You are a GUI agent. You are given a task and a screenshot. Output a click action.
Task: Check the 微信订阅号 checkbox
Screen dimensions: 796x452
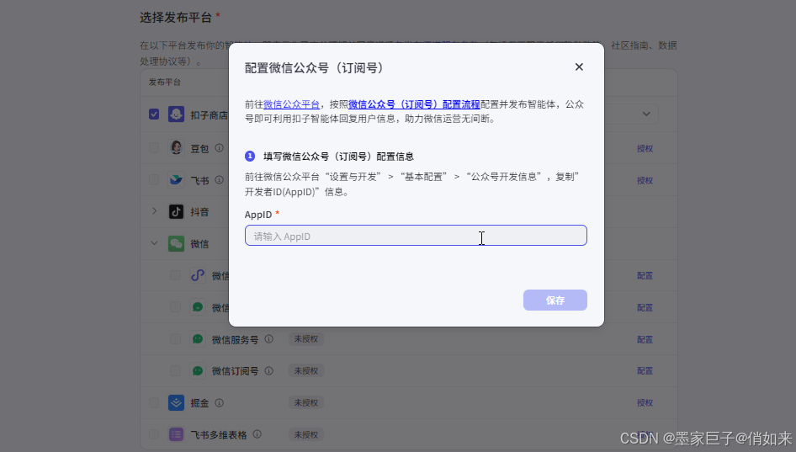click(175, 370)
